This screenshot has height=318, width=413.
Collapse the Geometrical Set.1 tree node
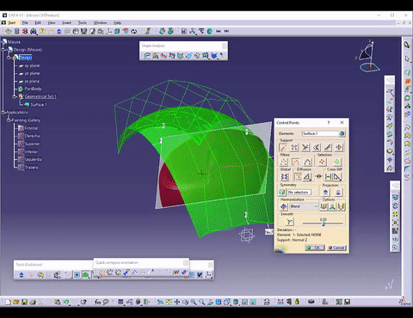pyautogui.click(x=15, y=97)
